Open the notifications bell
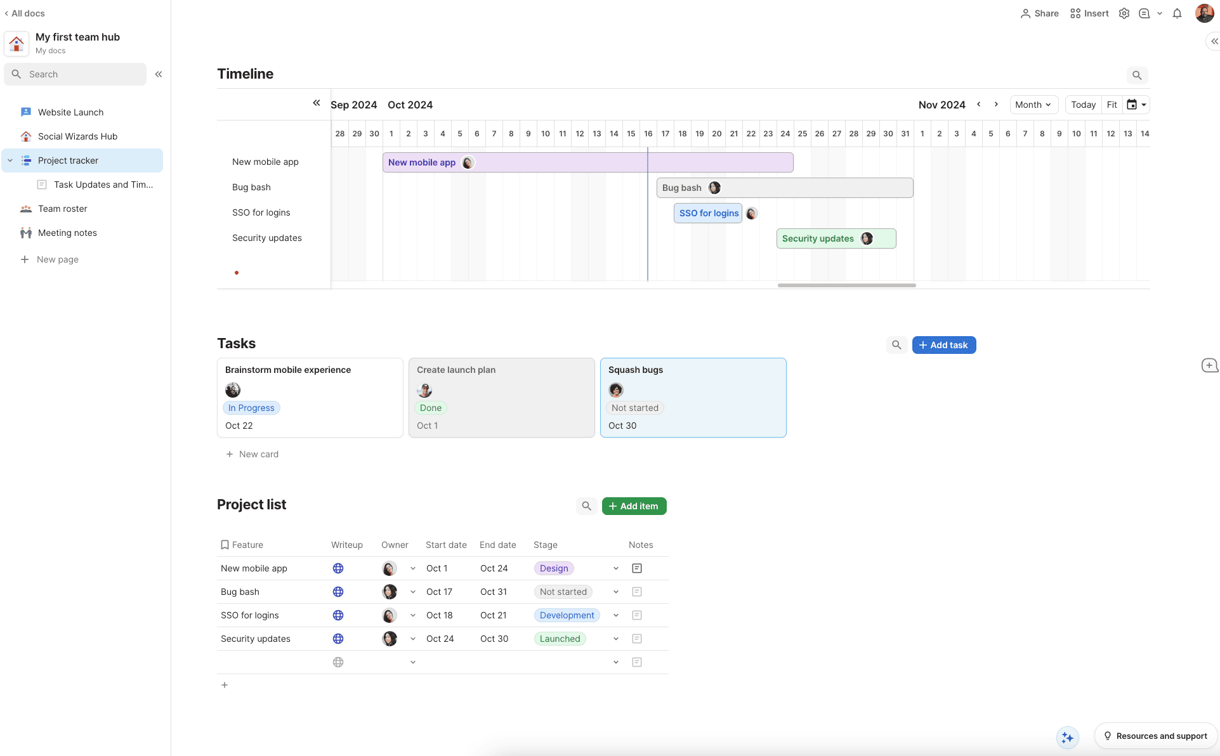This screenshot has width=1220, height=756. pos(1177,13)
